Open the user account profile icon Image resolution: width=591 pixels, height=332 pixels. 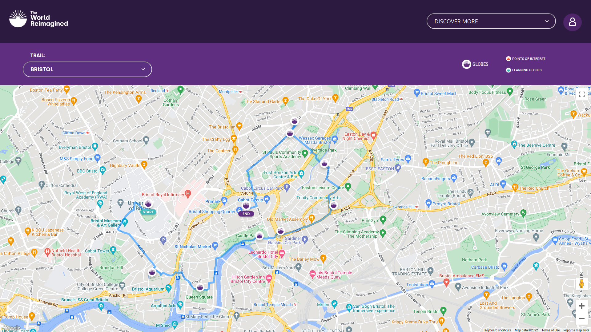point(572,22)
